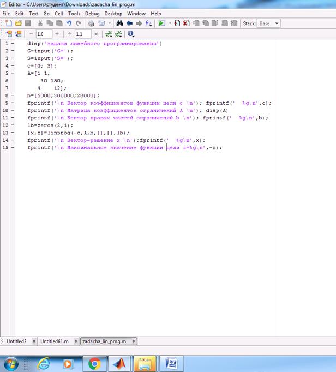Open the Stack Base dropdown
Screen dimensions: 336x372
(x=268, y=23)
